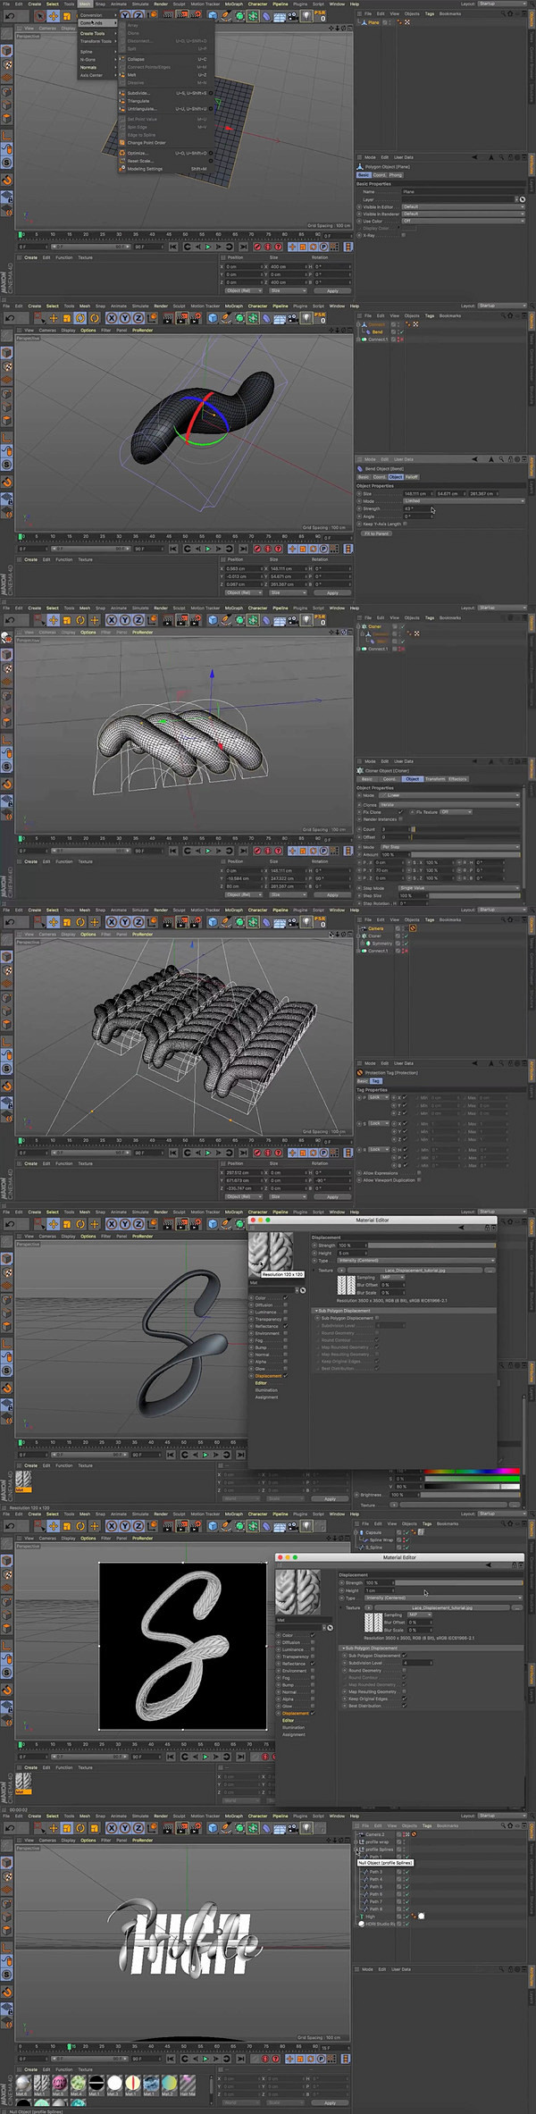Open Use Color dropdown in Plane properties
This screenshot has width=536, height=2114.
click(463, 221)
